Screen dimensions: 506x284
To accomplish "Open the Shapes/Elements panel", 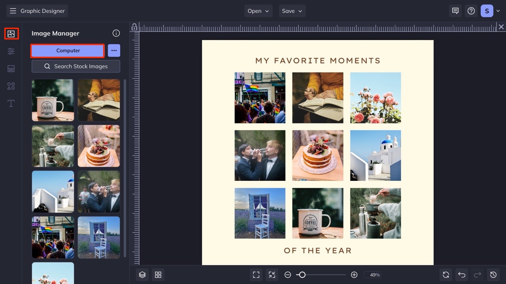I will (11, 86).
